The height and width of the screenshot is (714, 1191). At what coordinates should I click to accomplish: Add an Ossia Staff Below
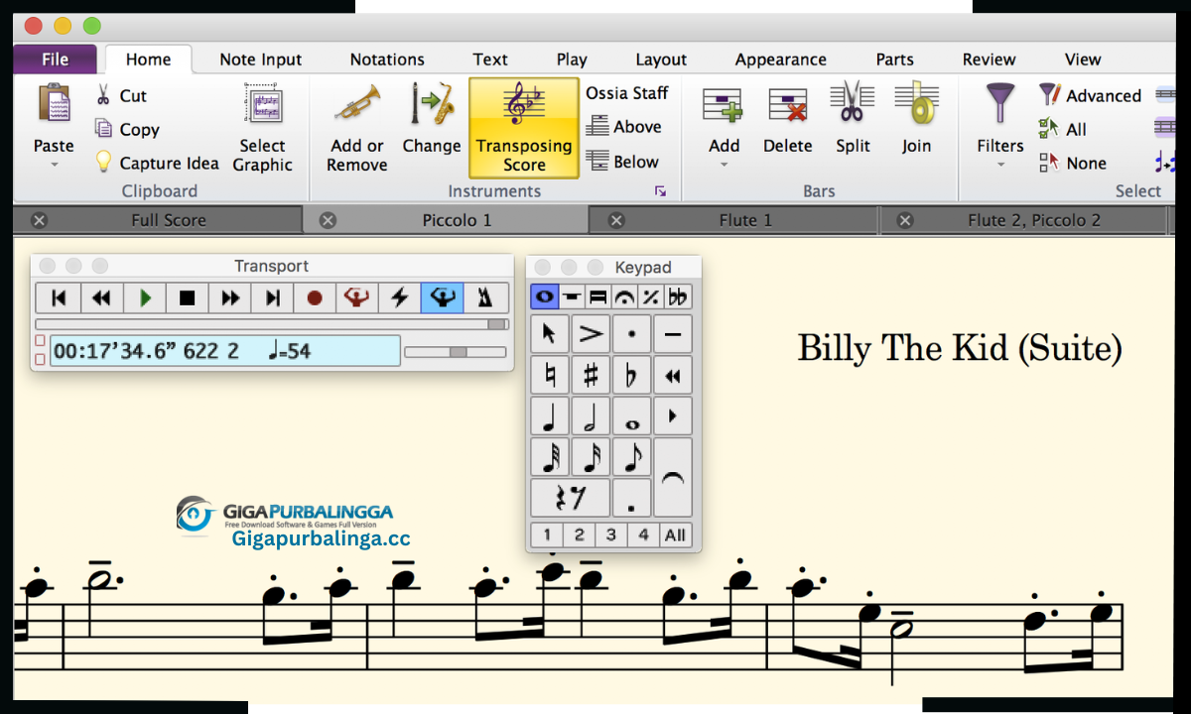pos(622,162)
